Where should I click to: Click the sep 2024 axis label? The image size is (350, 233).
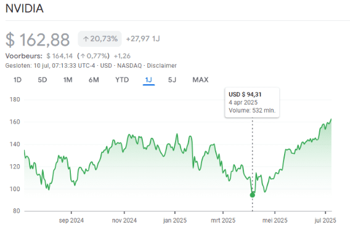(x=71, y=221)
